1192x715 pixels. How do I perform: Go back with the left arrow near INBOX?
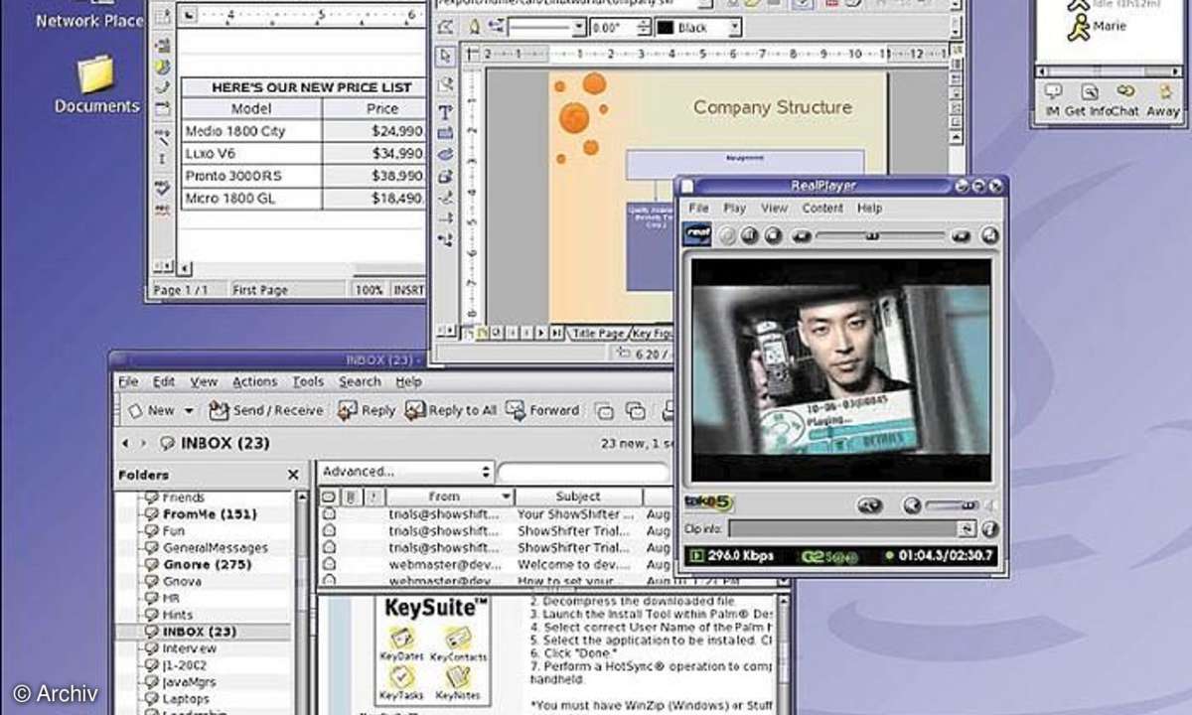point(124,443)
